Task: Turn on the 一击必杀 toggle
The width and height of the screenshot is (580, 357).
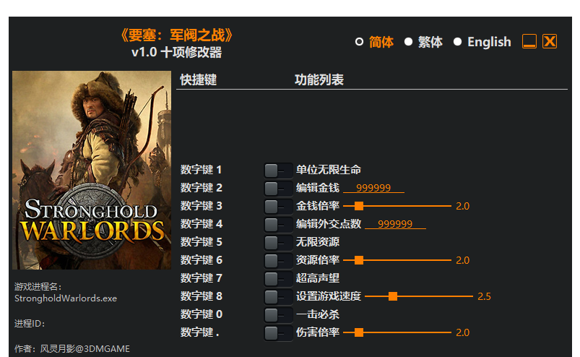Action: (x=278, y=315)
